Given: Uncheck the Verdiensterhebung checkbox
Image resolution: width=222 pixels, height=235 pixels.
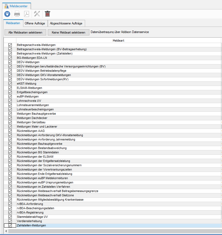Looking at the screenshot, I should point(10,221).
